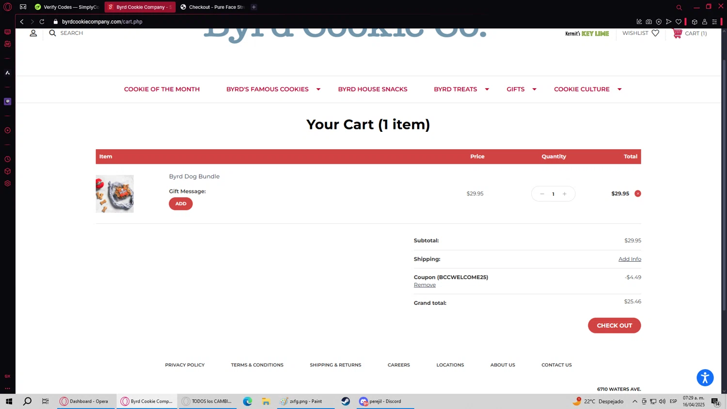Open the Privacy Policy footer link
Image resolution: width=727 pixels, height=409 pixels.
pyautogui.click(x=185, y=365)
